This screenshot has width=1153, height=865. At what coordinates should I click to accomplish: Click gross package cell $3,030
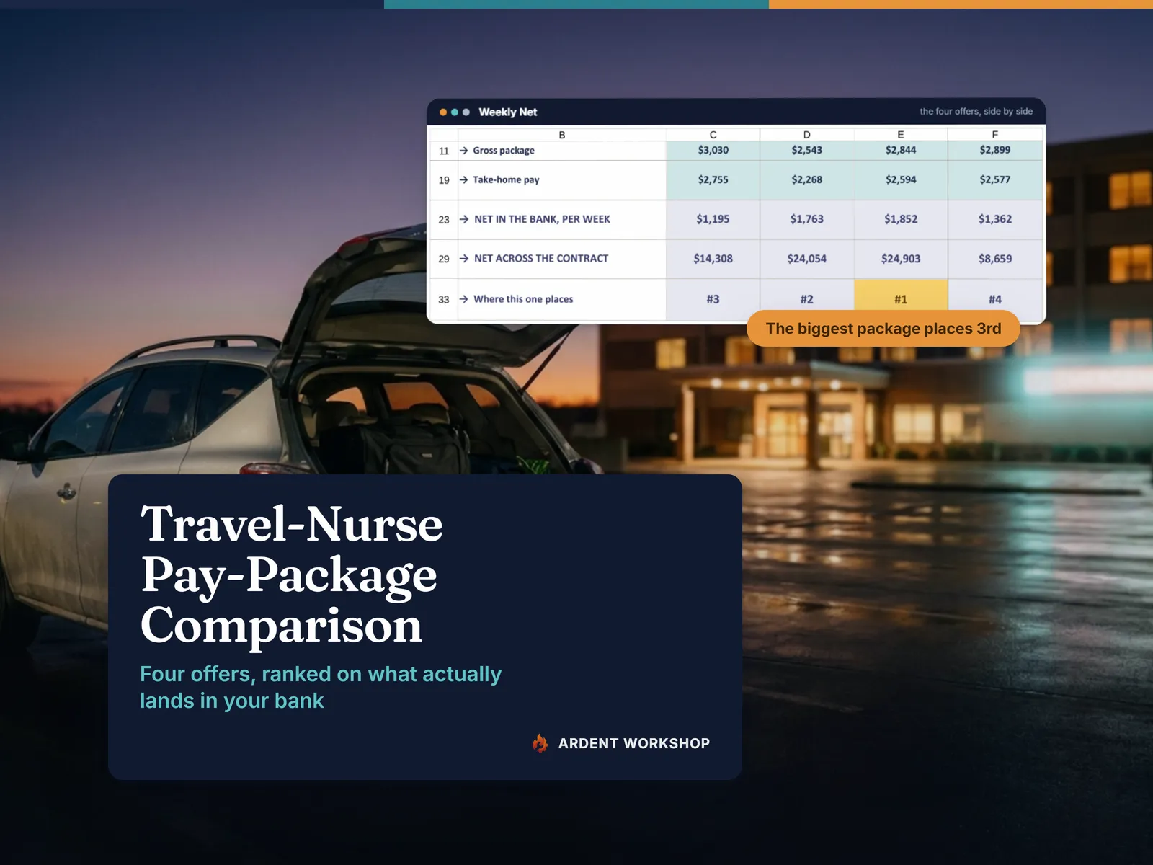(713, 150)
